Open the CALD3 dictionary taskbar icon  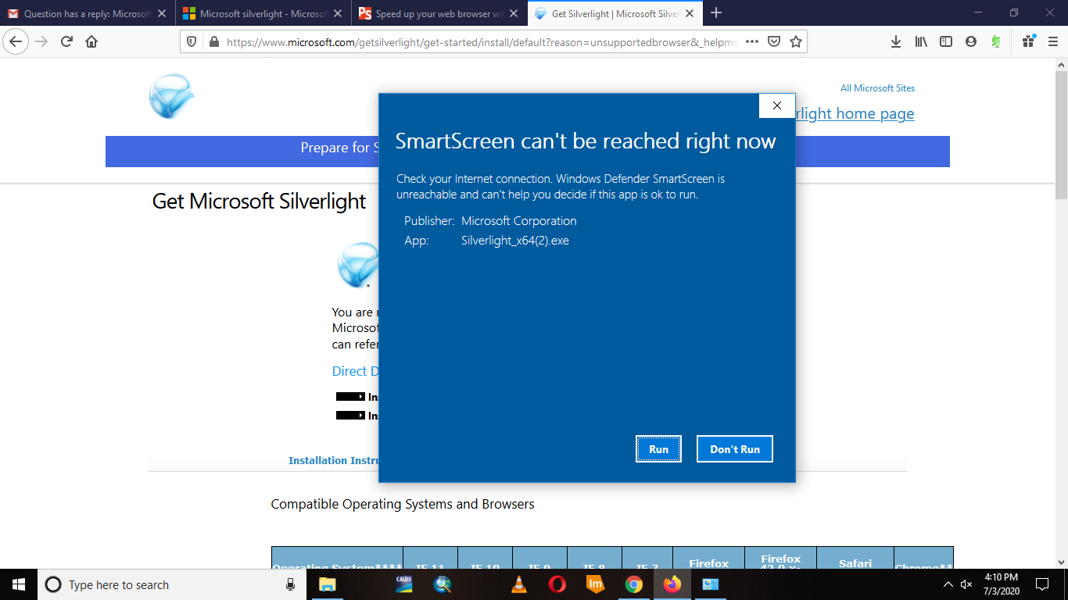pos(404,584)
